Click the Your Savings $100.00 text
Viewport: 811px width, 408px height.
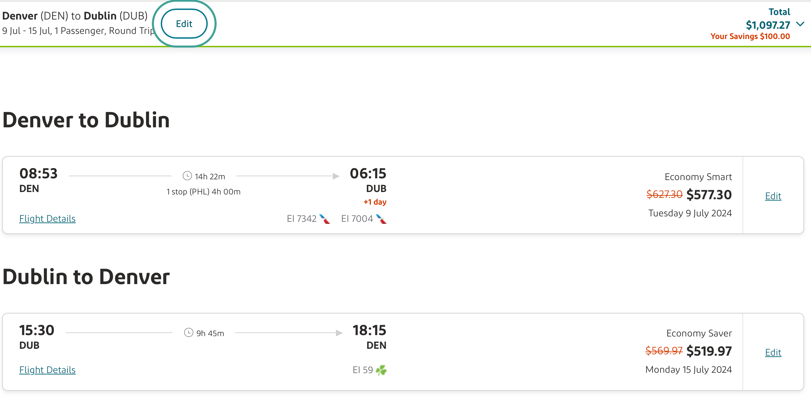750,36
